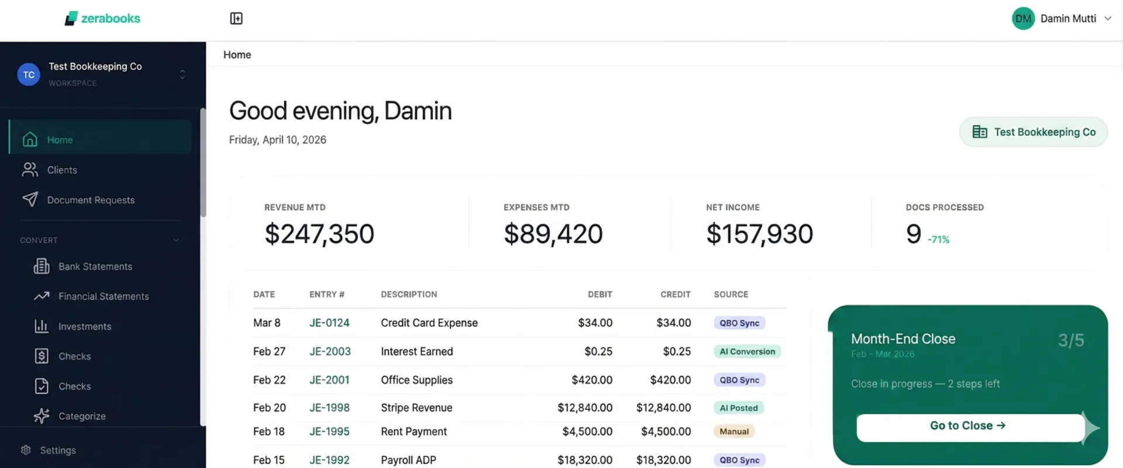Viewport: 1123px width, 468px height.
Task: Click the Bank Statements icon
Action: coord(42,266)
